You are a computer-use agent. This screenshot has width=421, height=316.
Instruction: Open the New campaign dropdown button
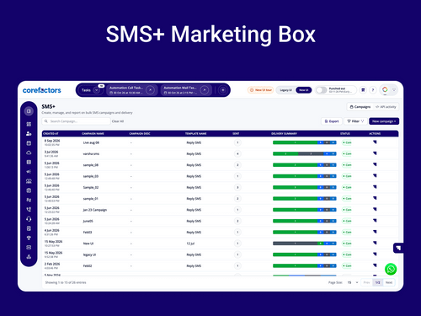point(384,121)
